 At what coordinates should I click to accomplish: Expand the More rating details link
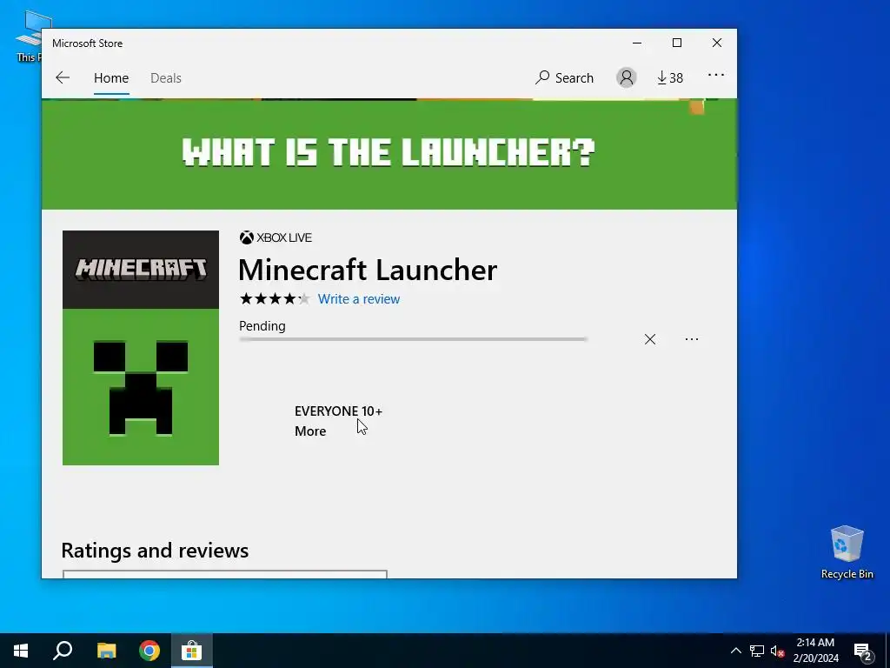[310, 431]
